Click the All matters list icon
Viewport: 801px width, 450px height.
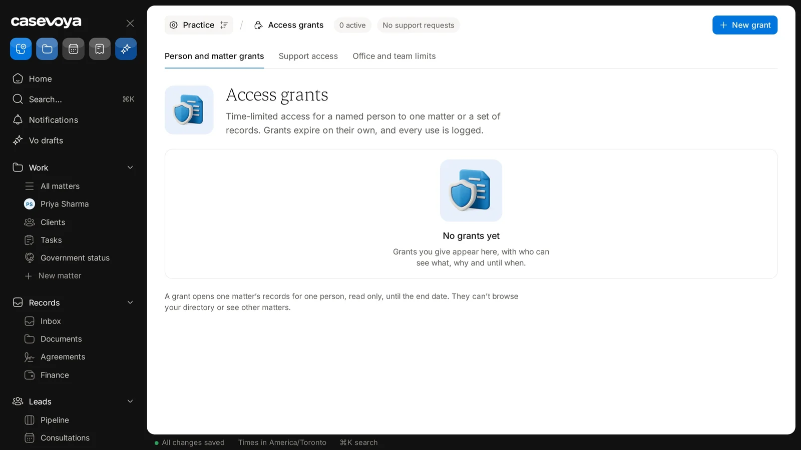[x=30, y=186]
